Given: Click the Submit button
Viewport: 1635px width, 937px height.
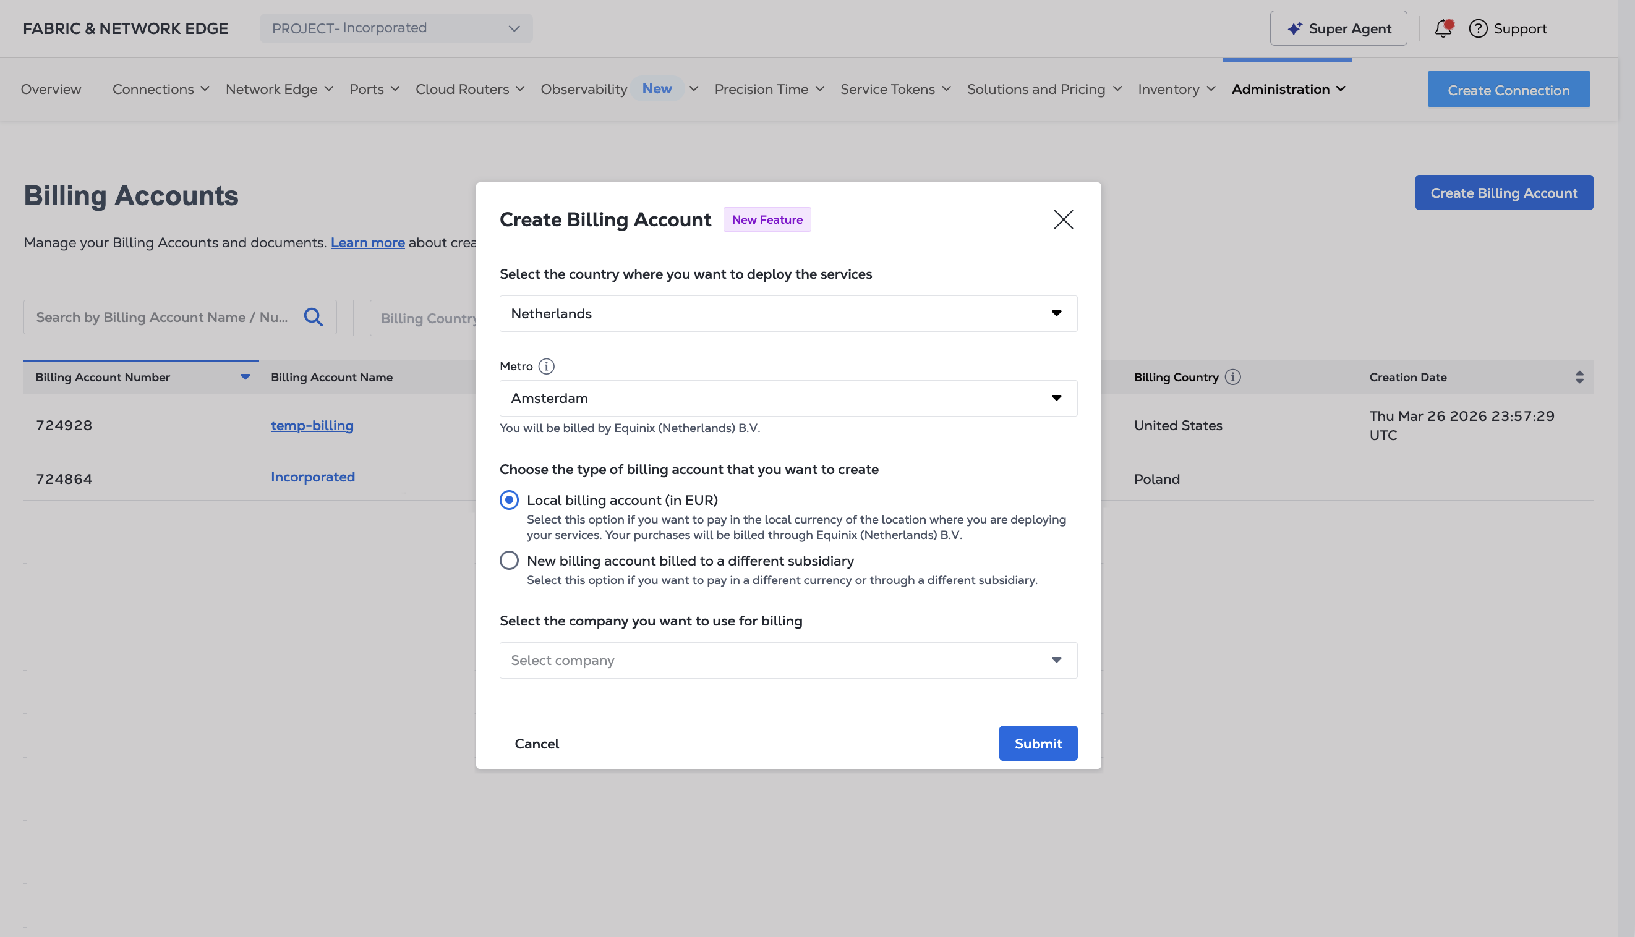Looking at the screenshot, I should (x=1038, y=744).
